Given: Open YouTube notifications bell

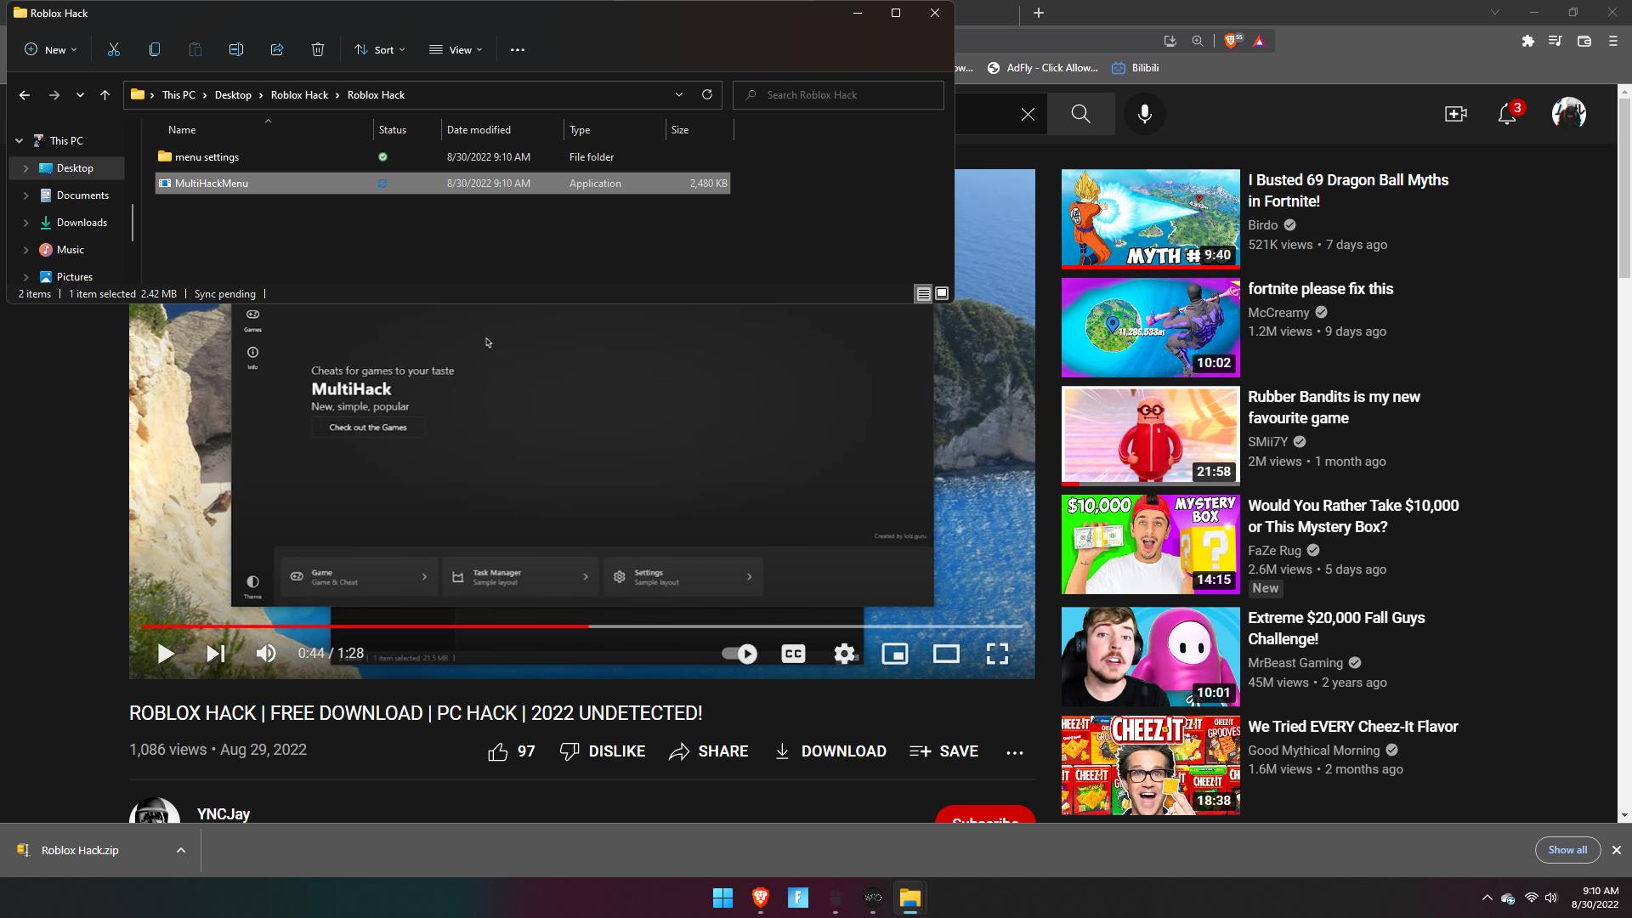Looking at the screenshot, I should pos(1507,114).
